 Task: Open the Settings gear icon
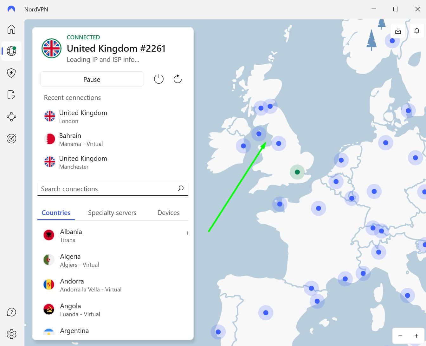pyautogui.click(x=11, y=334)
